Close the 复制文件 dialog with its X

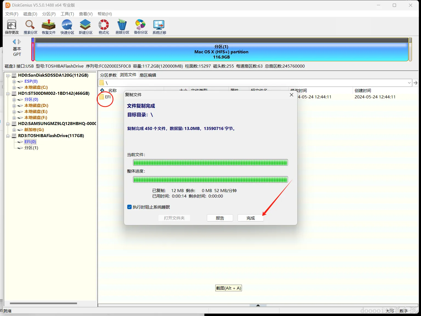click(x=292, y=95)
